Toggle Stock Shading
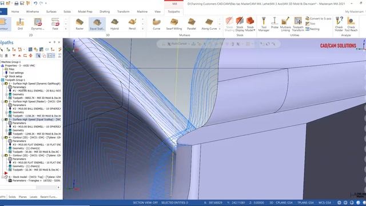The height and width of the screenshot is (206, 366). coord(229,24)
